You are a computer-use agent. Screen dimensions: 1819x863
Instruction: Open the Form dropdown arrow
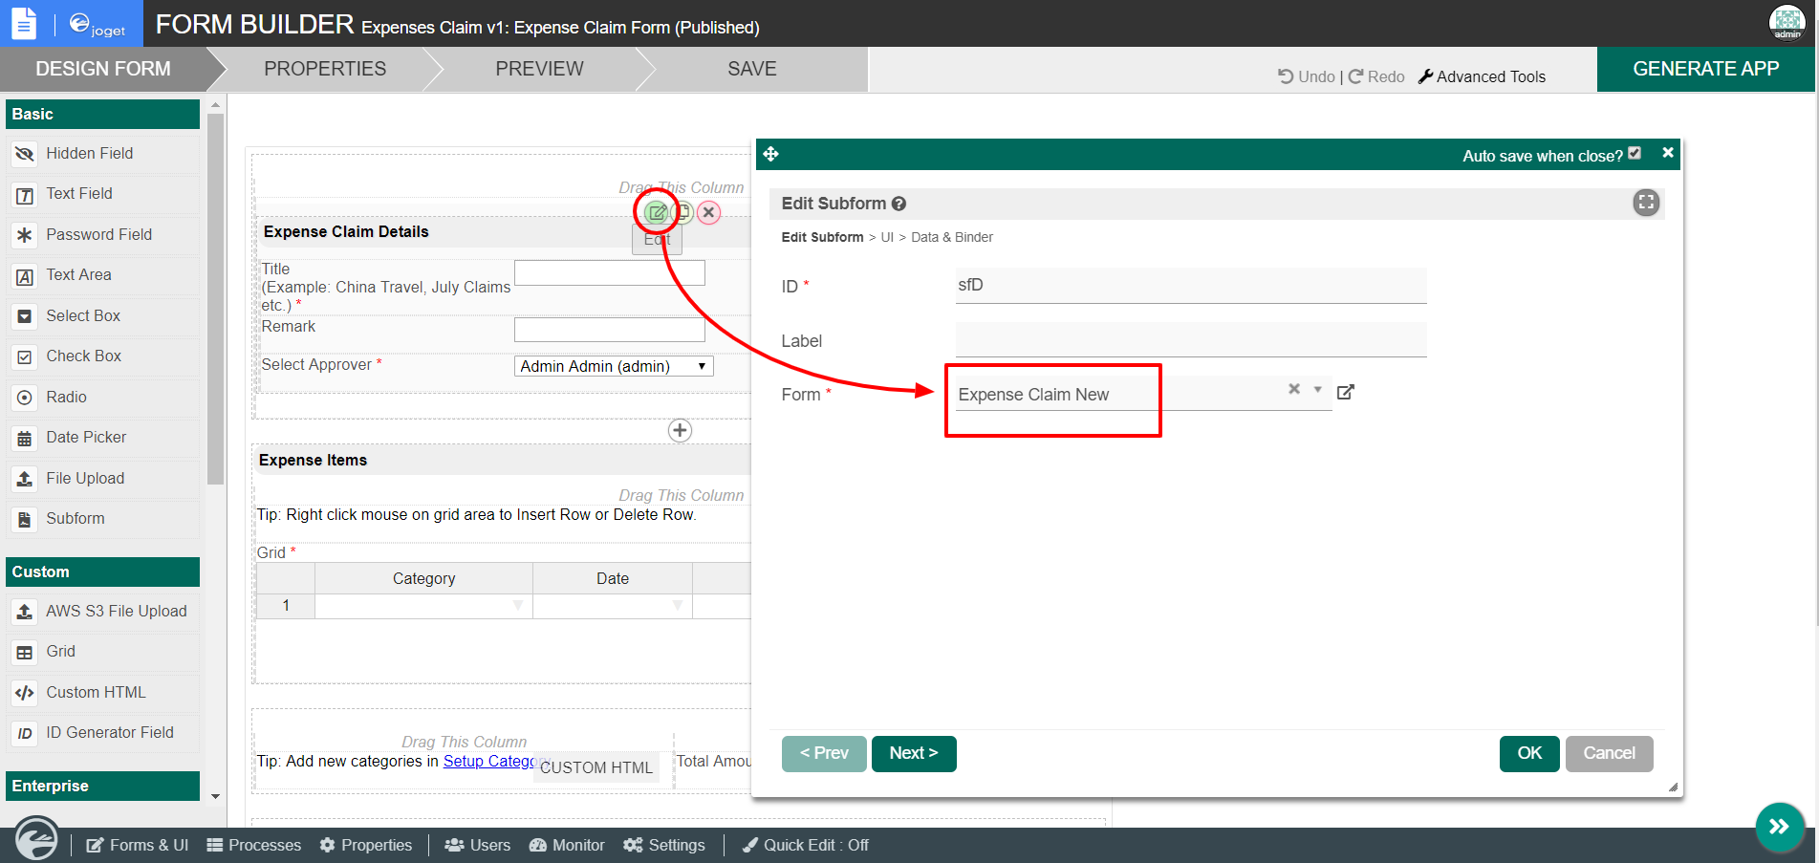coord(1318,389)
